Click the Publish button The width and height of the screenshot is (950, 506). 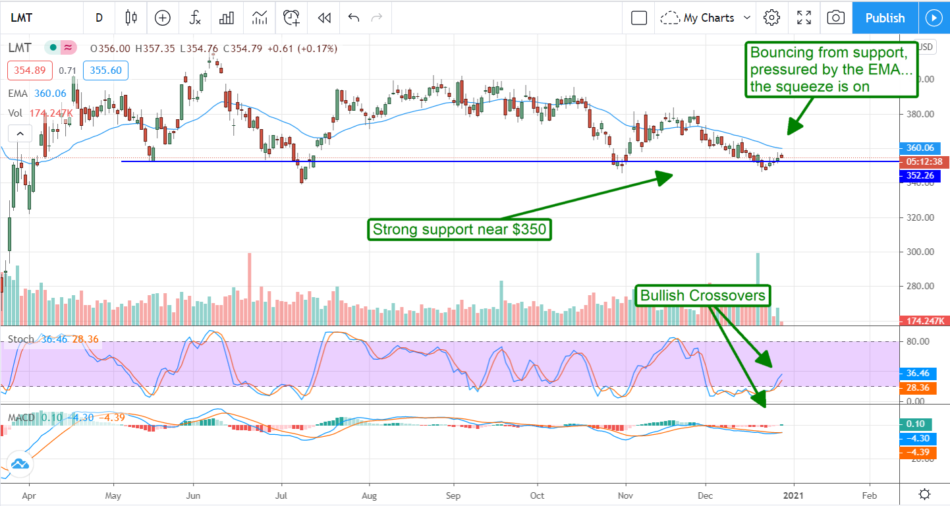tap(885, 18)
